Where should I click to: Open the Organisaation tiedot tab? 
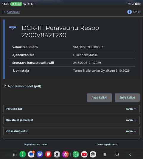pyautogui.click(x=36, y=144)
